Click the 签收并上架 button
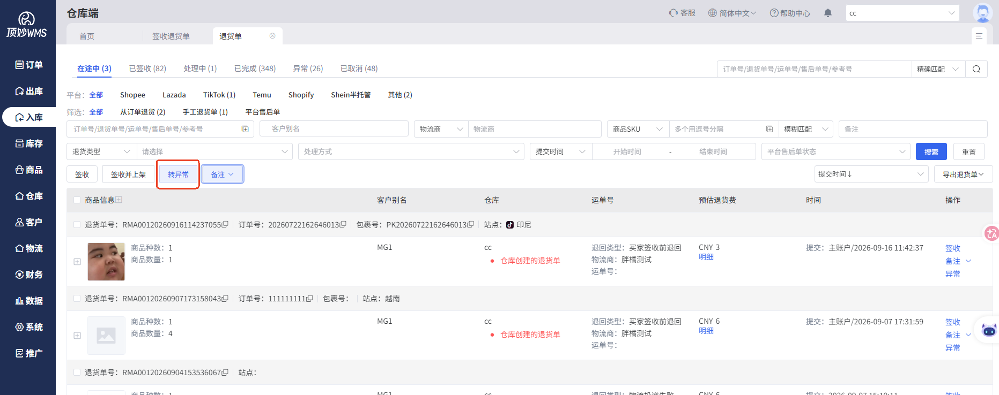The height and width of the screenshot is (395, 999). (x=128, y=174)
